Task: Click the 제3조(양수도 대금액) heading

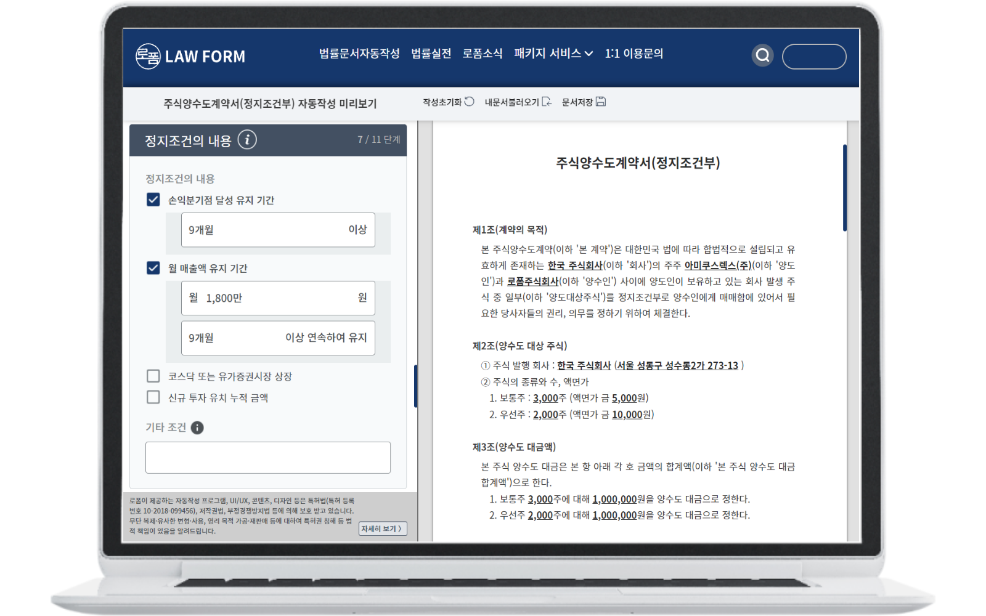Action: (514, 447)
